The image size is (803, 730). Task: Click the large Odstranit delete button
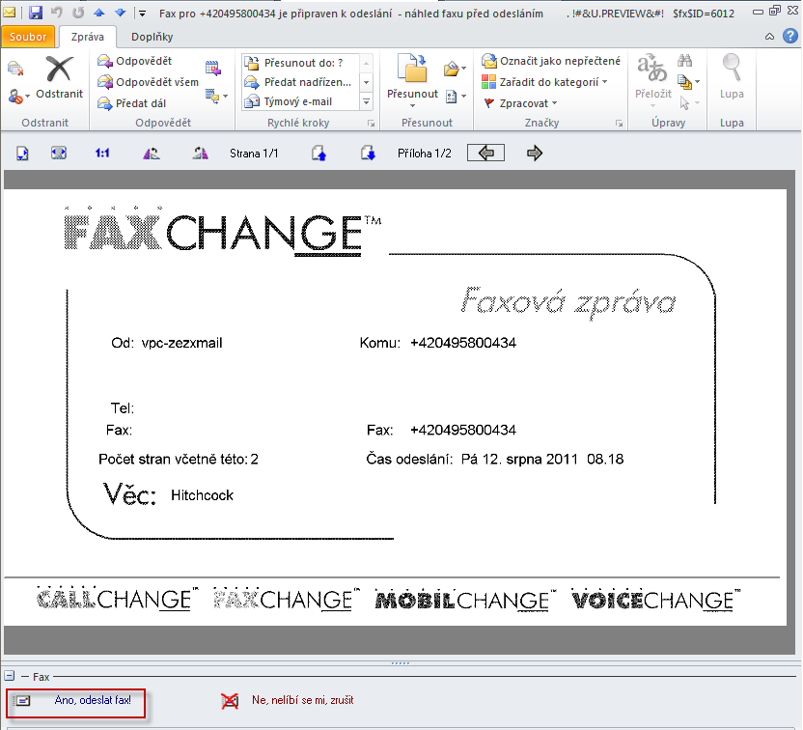60,77
